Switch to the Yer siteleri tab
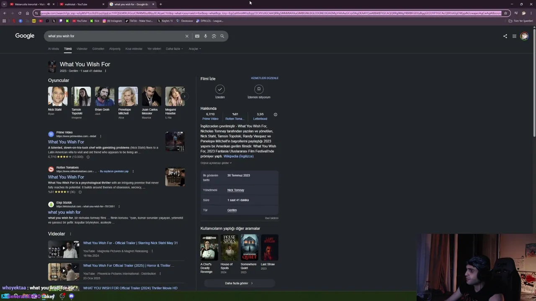 [154, 49]
